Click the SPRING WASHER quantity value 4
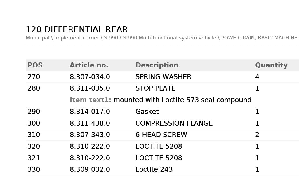 (257, 77)
